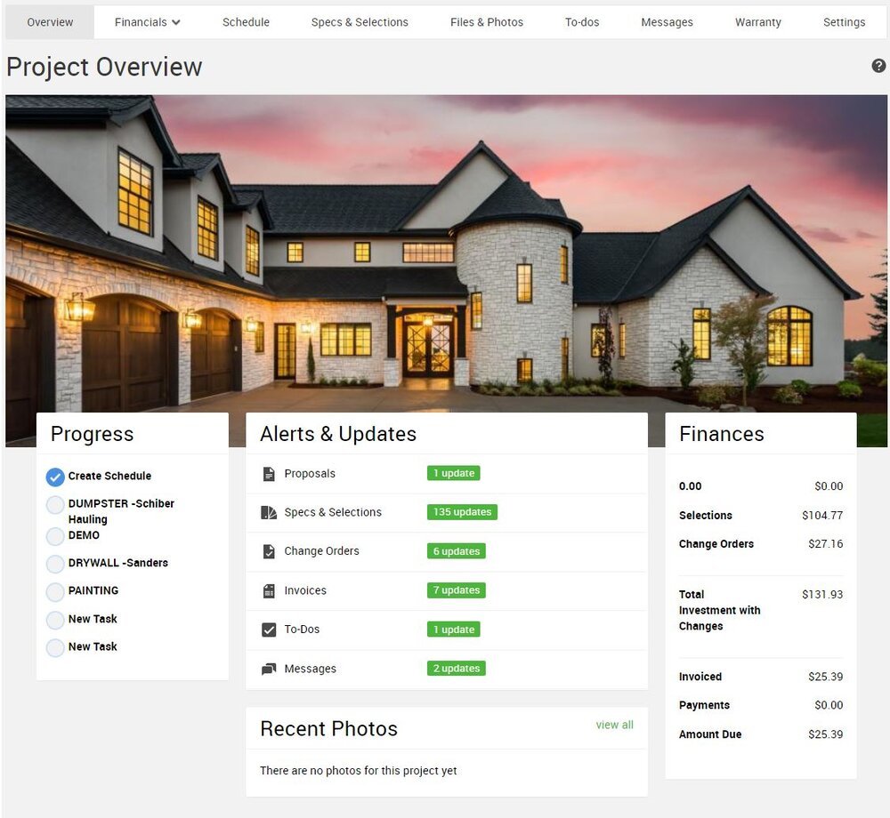Click the 1 update badge next to To-Dos

click(x=453, y=630)
